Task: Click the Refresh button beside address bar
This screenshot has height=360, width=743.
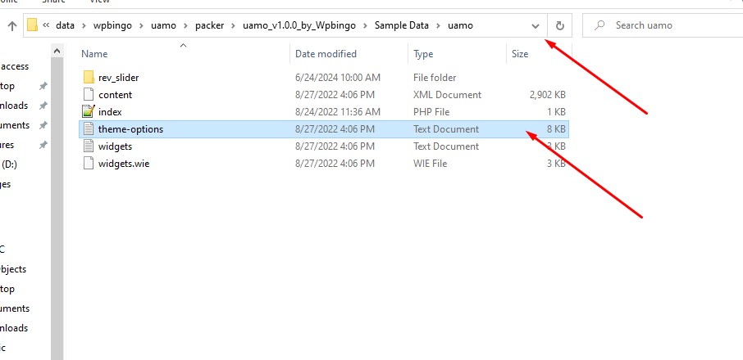Action: (559, 25)
